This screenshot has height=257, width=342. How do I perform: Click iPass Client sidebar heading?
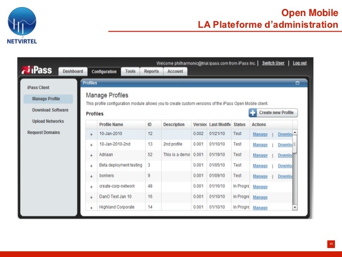[38, 88]
